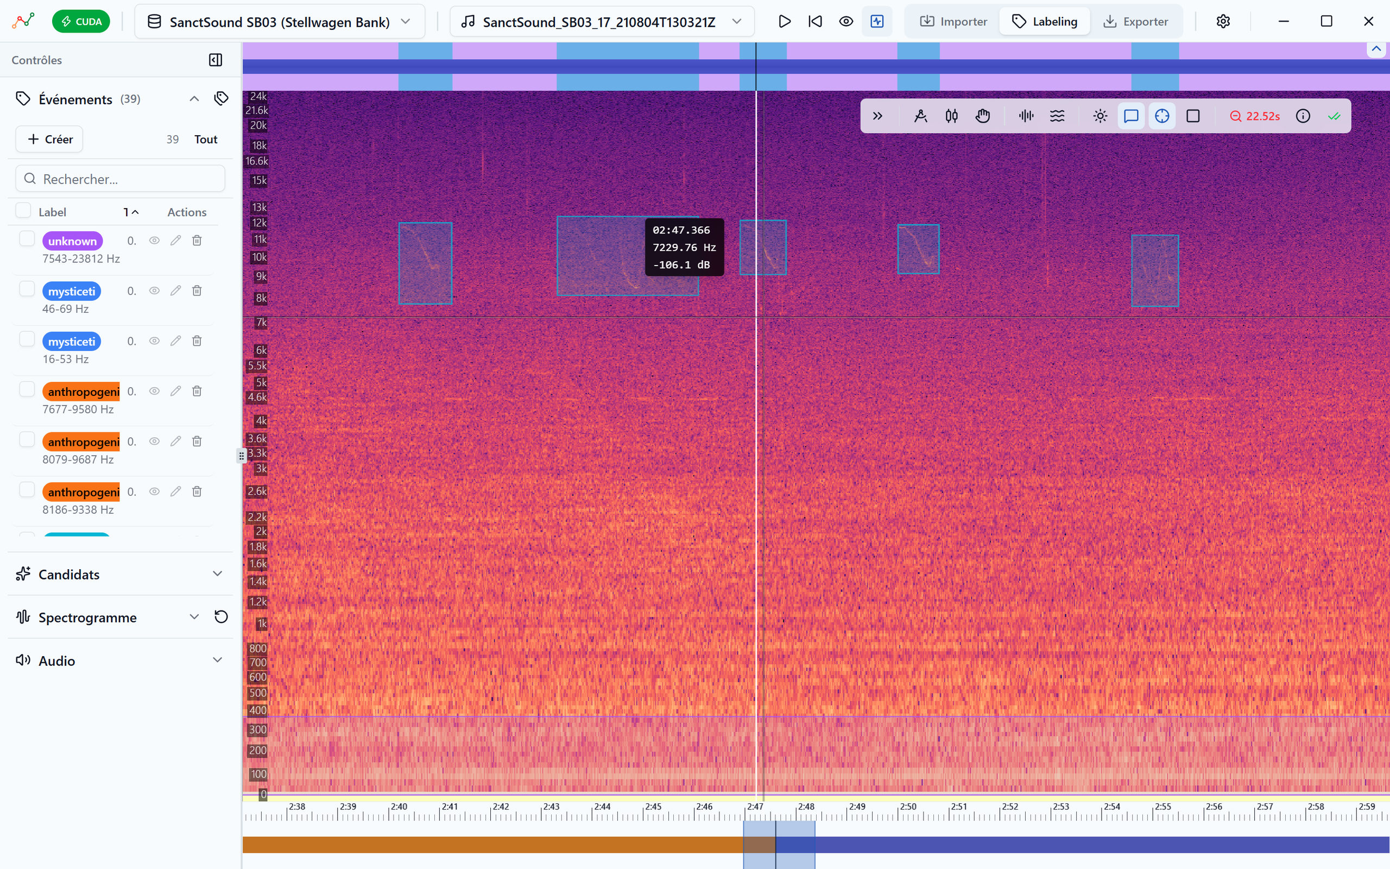Click the Créer button
Image resolution: width=1390 pixels, height=869 pixels.
[49, 139]
